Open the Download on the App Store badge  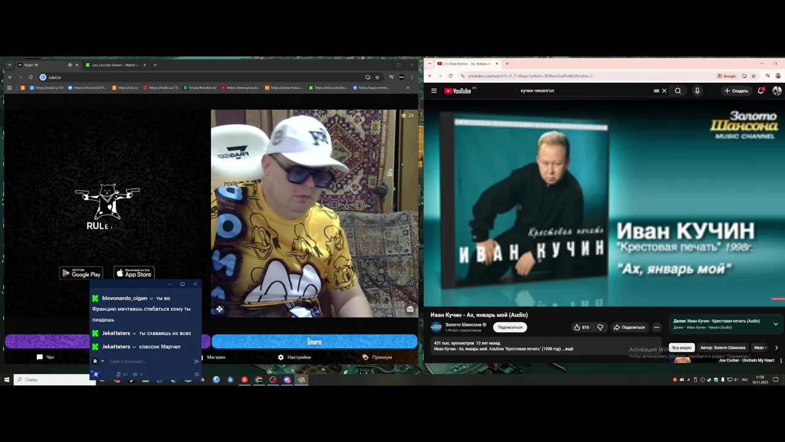pos(134,273)
